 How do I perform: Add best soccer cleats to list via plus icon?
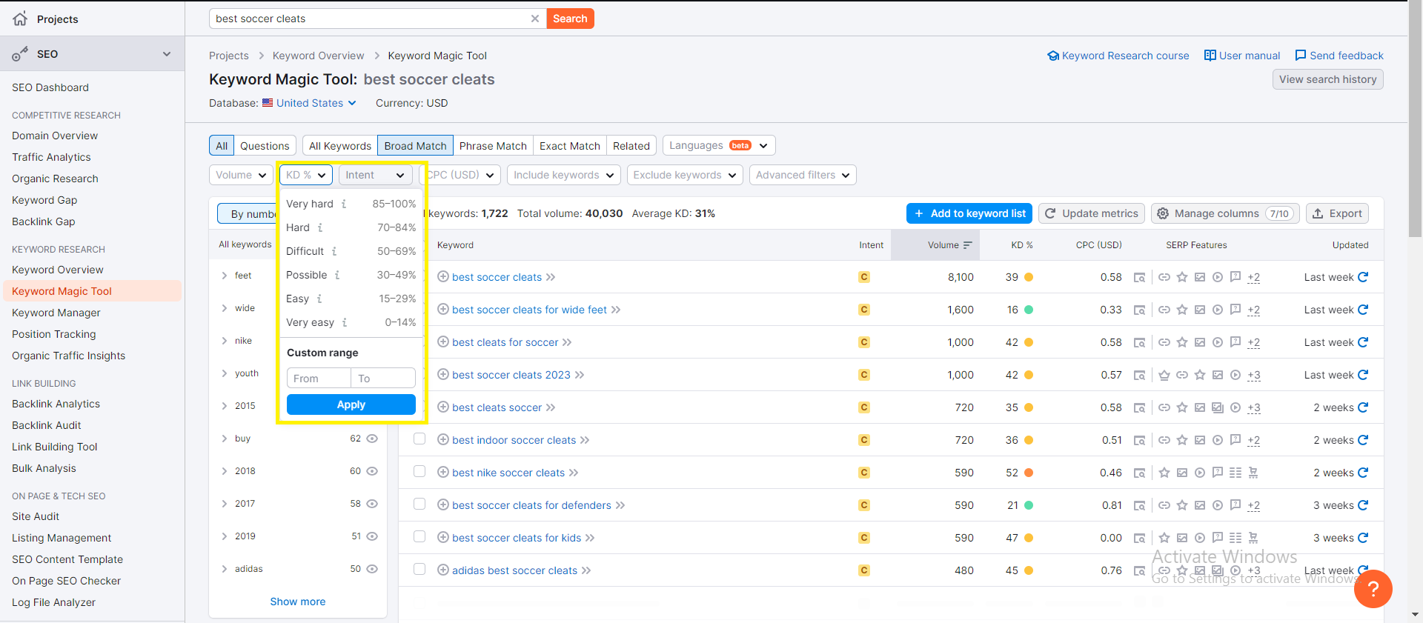[x=443, y=277]
